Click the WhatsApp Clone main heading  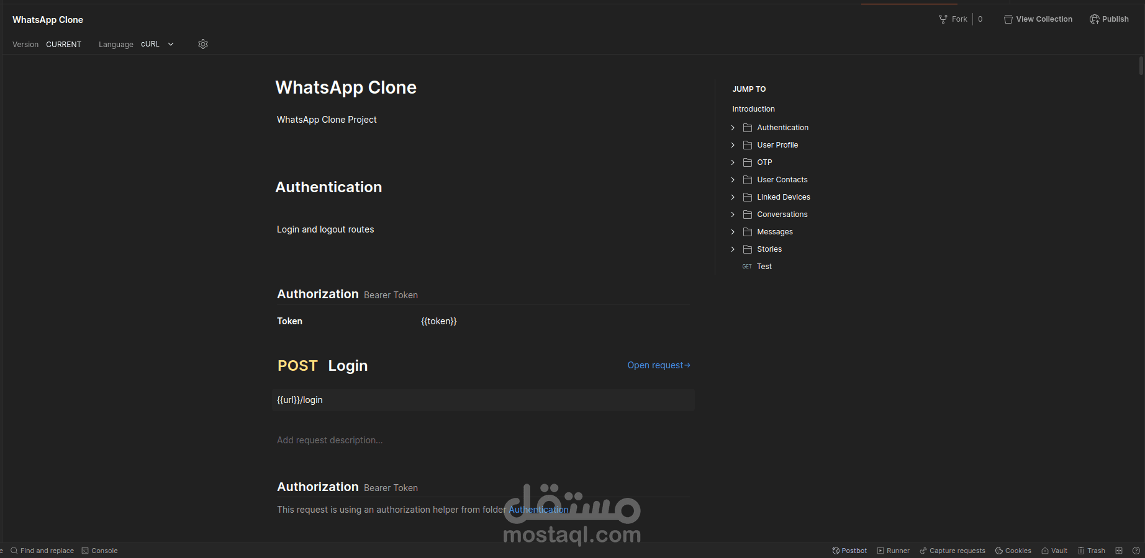(346, 87)
